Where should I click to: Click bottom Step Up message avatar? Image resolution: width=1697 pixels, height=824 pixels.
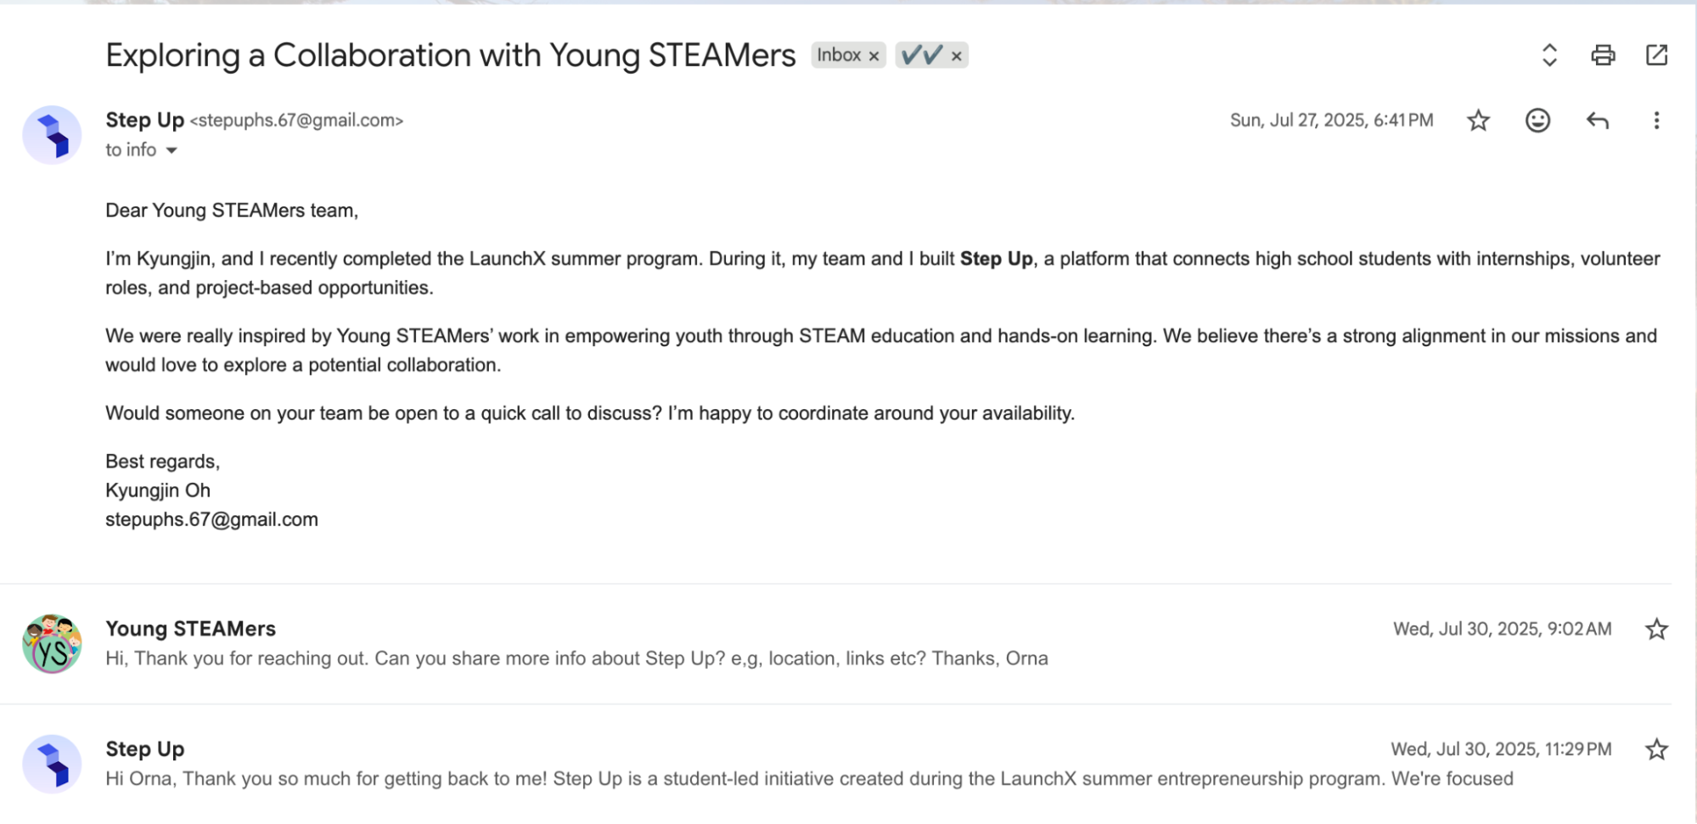coord(52,764)
